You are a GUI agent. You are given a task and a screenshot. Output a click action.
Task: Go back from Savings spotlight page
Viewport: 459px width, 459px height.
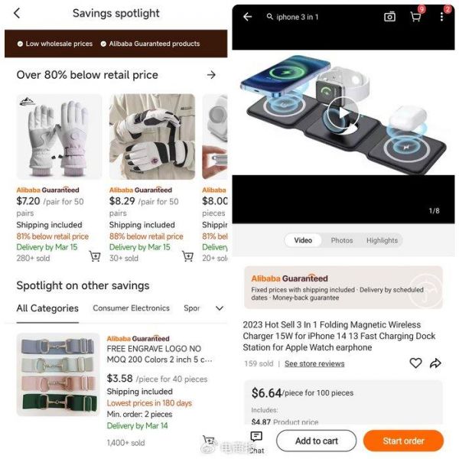(17, 13)
